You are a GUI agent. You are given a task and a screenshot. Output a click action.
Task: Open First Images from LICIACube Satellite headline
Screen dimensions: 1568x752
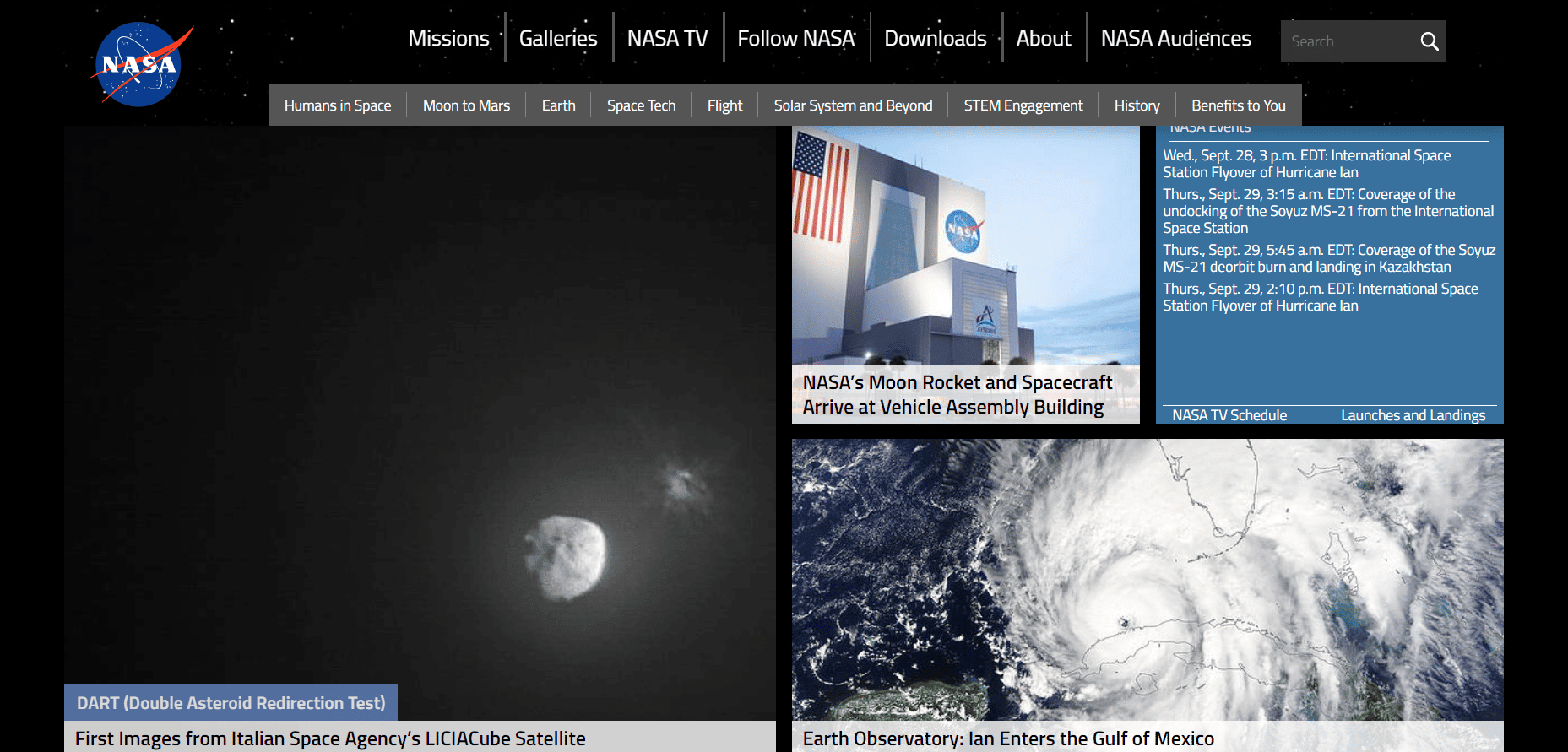coord(330,738)
